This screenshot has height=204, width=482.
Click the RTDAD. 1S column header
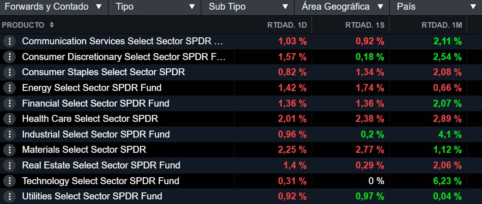click(x=365, y=25)
